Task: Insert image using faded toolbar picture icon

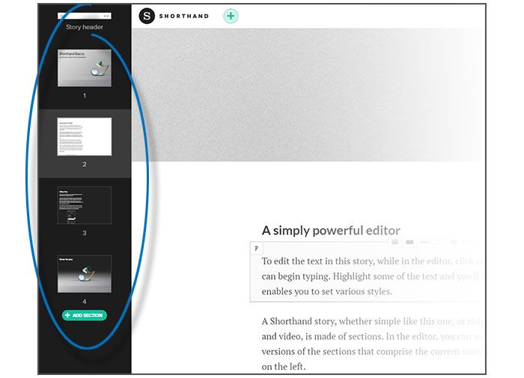Action: (x=395, y=242)
